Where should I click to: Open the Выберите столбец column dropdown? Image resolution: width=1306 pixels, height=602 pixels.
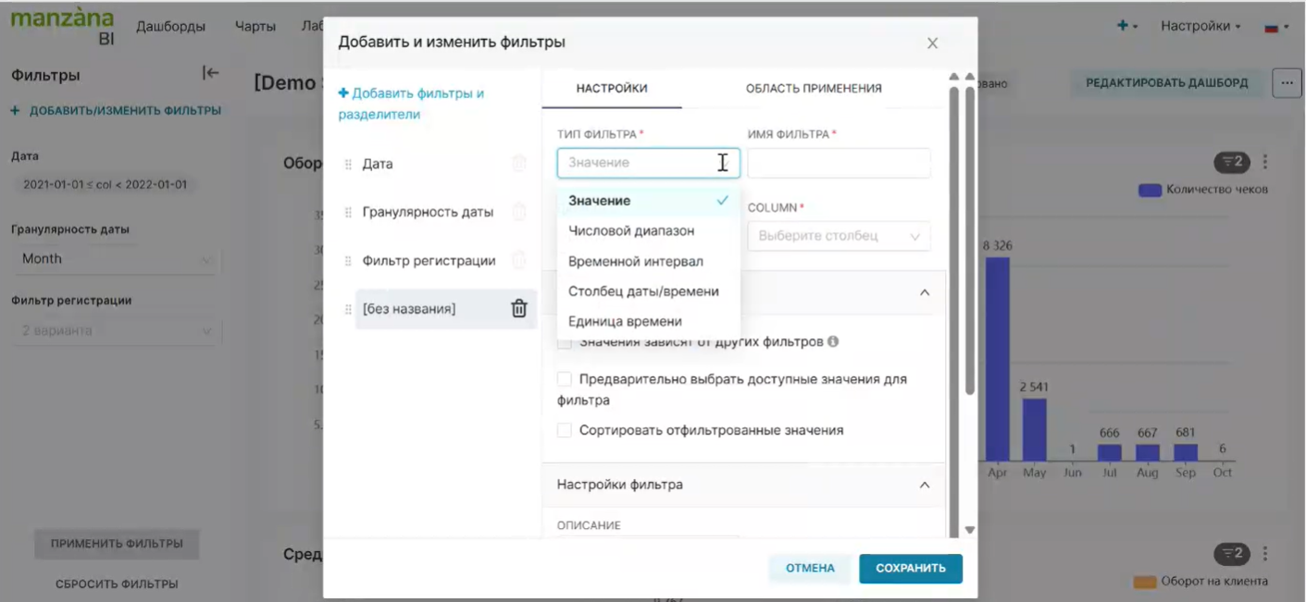click(839, 237)
